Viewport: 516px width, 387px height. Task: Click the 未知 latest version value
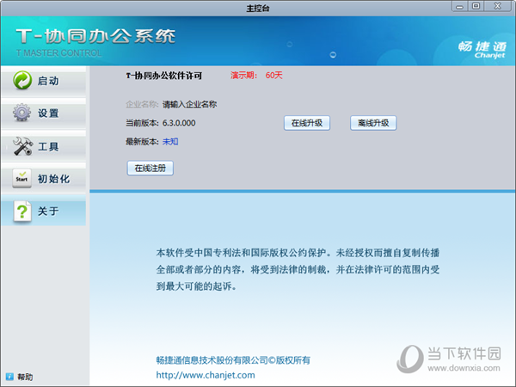170,142
